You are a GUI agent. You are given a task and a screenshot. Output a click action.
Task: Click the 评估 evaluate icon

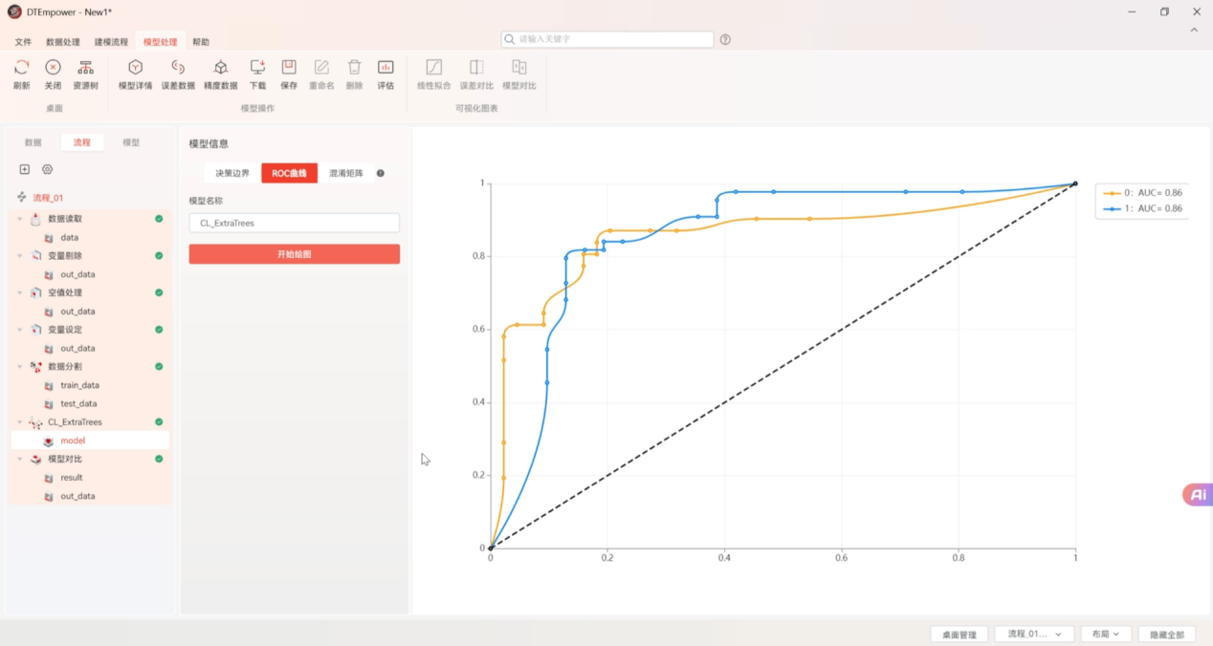click(386, 68)
